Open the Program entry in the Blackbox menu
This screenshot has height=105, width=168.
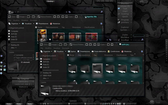click(x=125, y=20)
